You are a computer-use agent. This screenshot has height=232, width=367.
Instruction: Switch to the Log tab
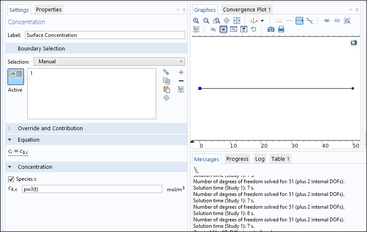(260, 159)
